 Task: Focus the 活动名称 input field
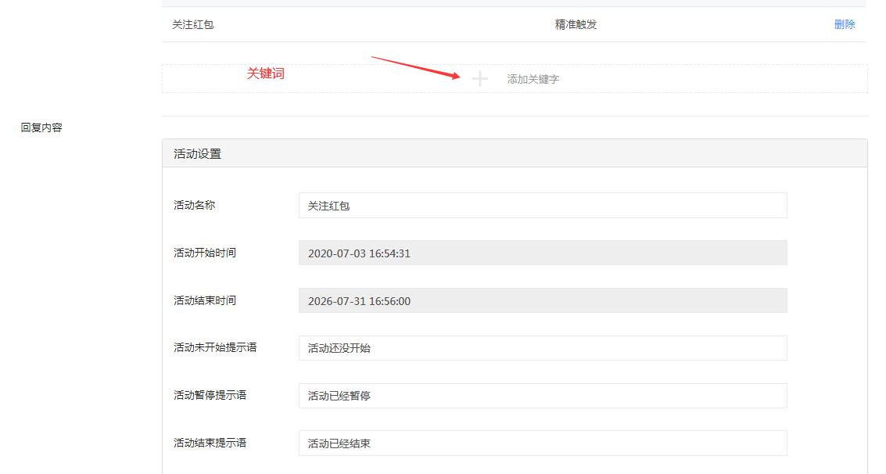tap(542, 206)
